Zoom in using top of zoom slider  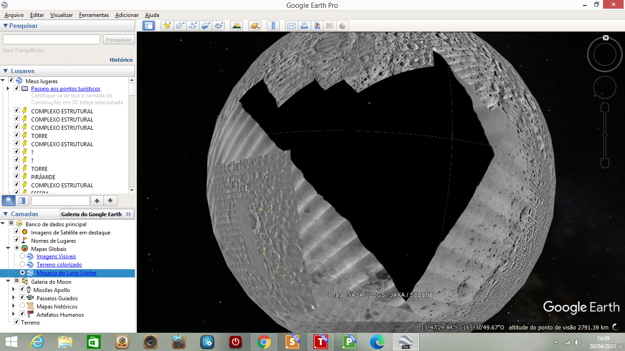[605, 108]
